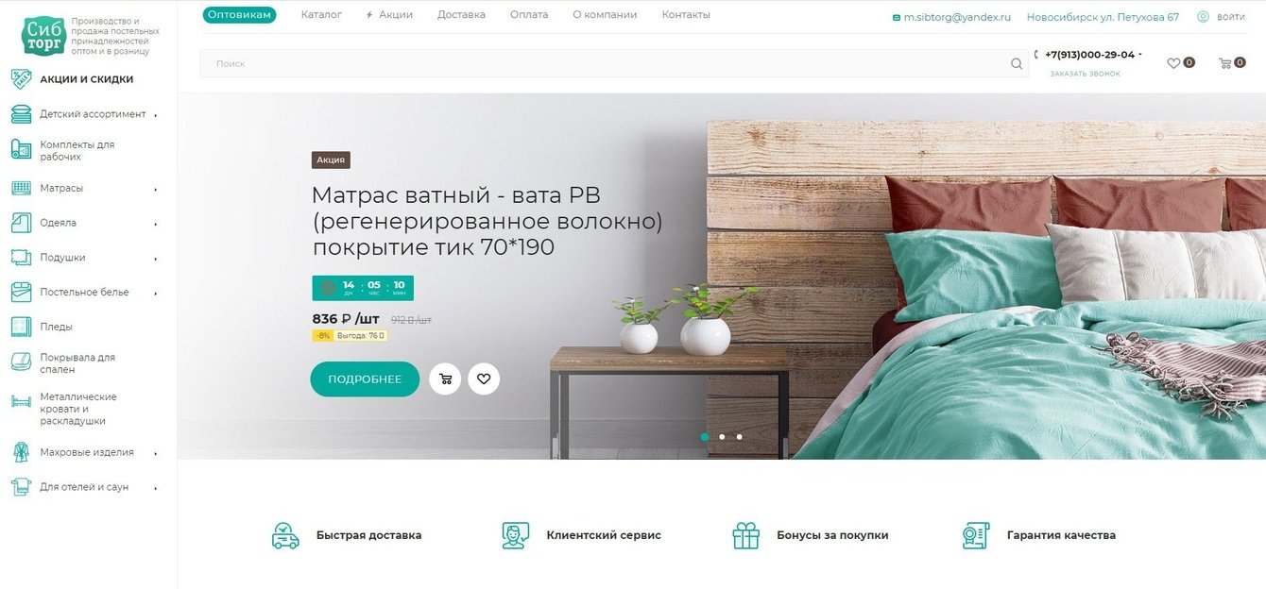Expand the Детский ассортимент submenu arrow
Image resolution: width=1266 pixels, height=589 pixels.
(x=156, y=115)
